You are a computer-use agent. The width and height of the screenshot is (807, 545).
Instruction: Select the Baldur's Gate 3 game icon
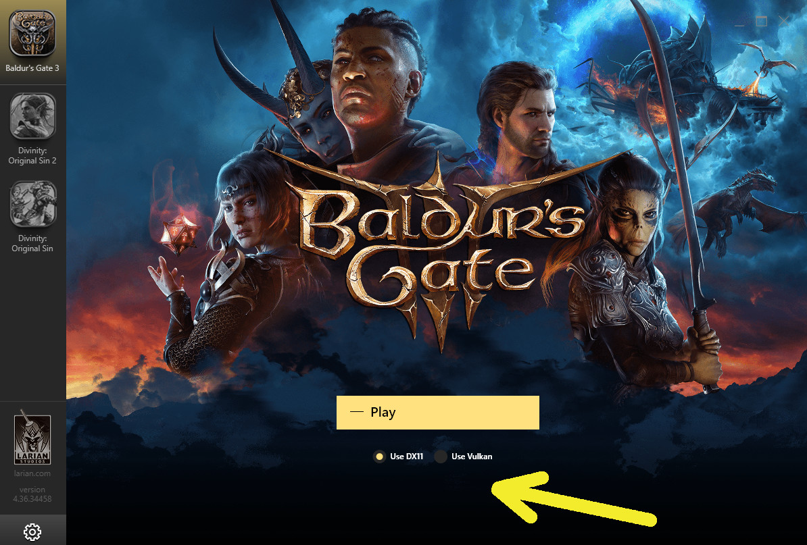tap(32, 33)
